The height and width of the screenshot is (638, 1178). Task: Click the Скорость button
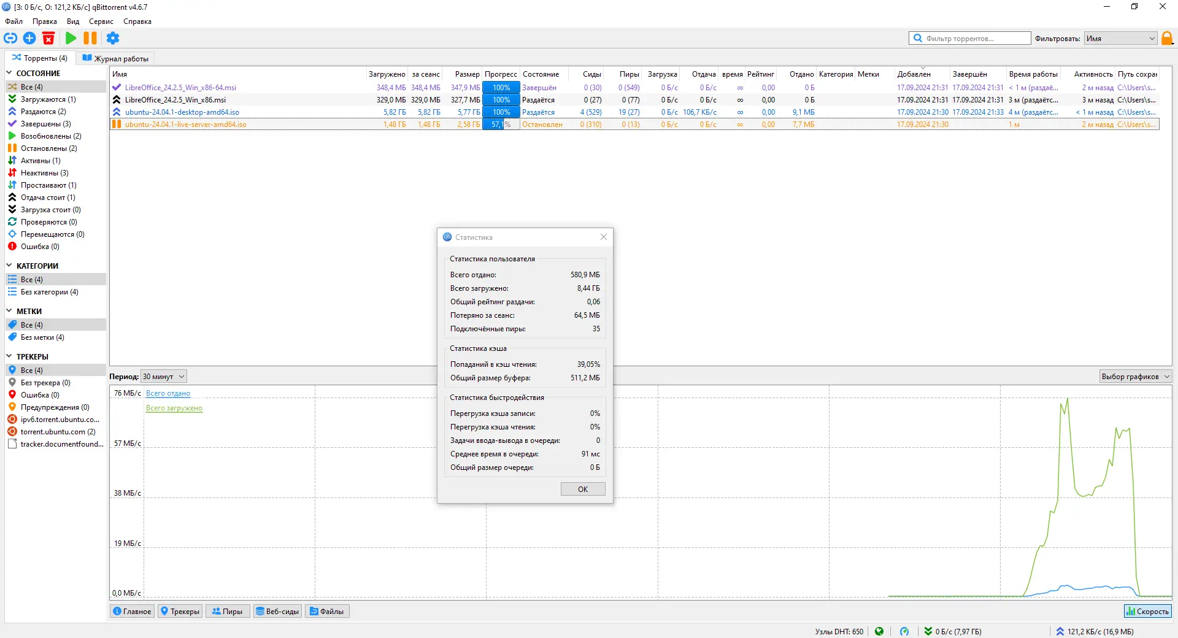1147,611
